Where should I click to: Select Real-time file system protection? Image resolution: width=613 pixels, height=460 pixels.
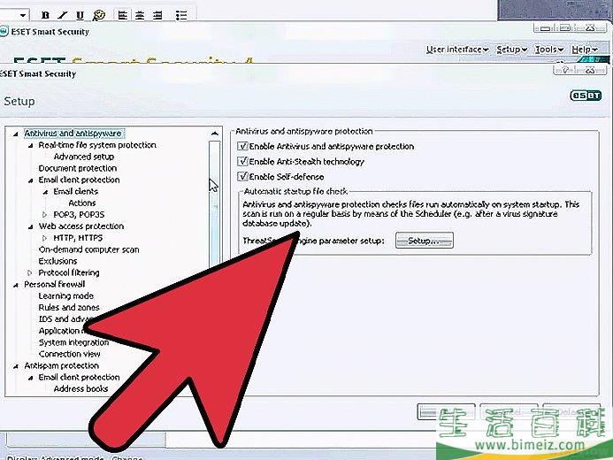click(97, 145)
